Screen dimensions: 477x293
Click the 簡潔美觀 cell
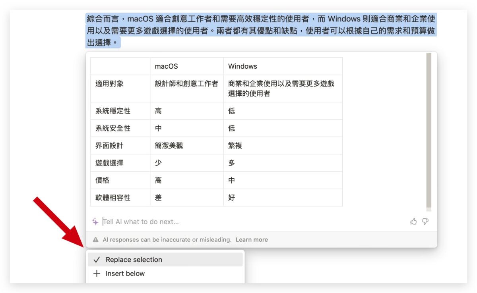187,146
